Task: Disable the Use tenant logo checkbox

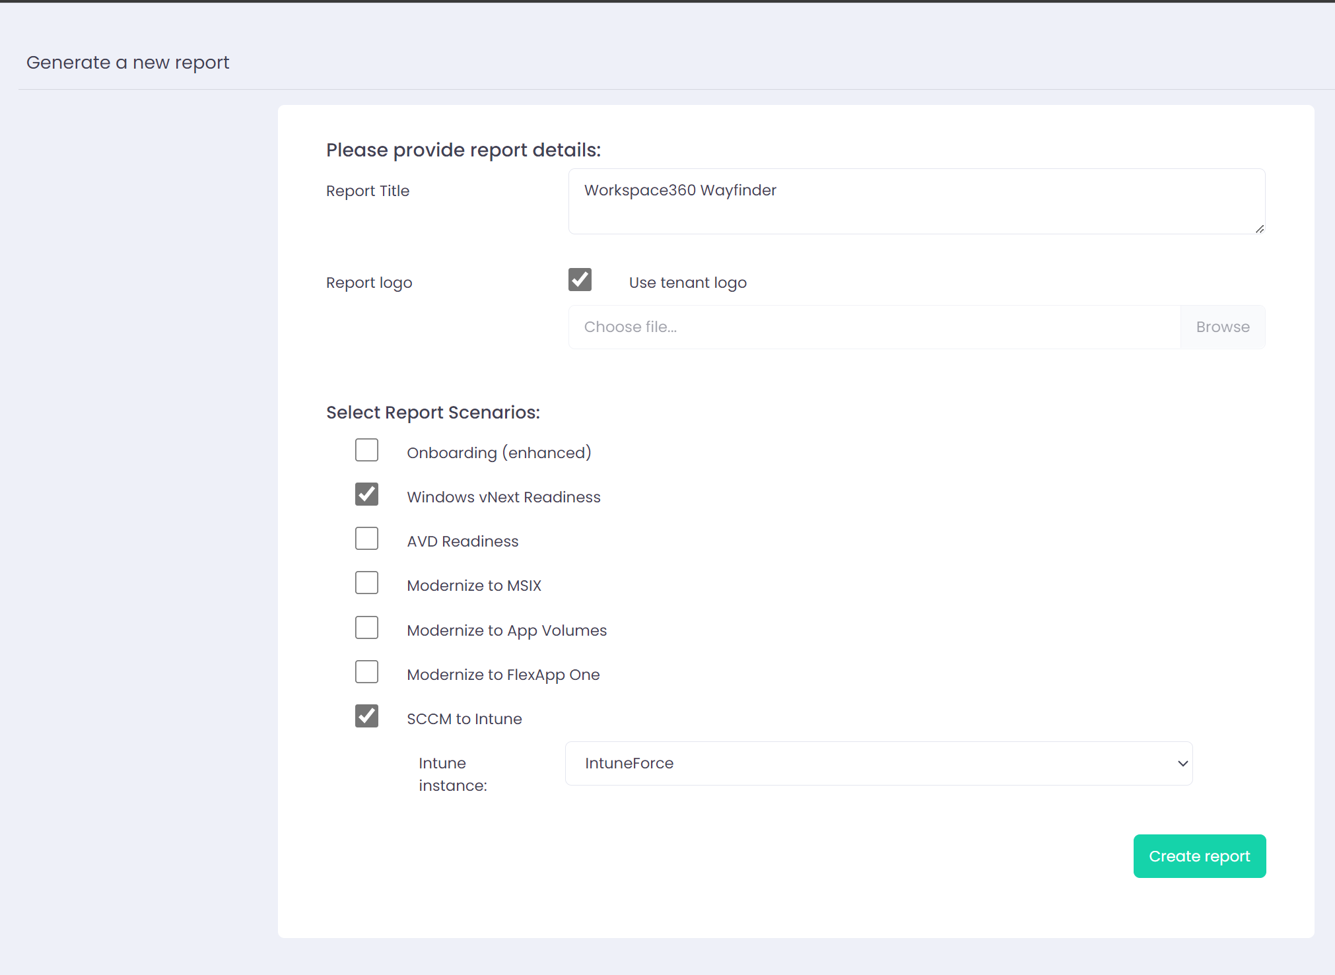Action: (x=580, y=280)
